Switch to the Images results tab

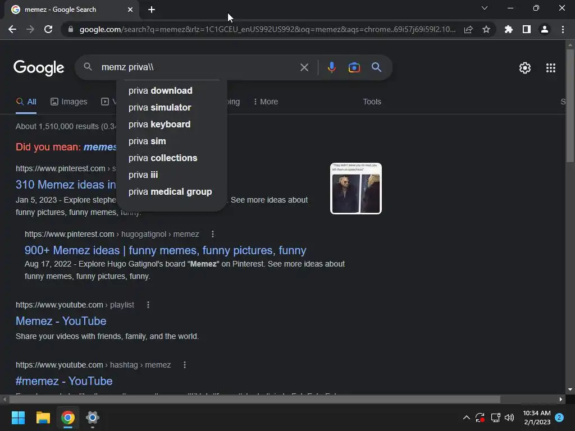[69, 102]
